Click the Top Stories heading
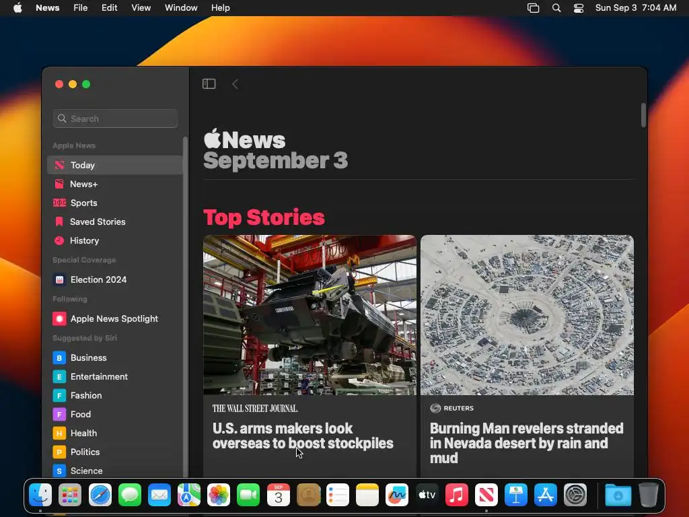 coord(264,217)
